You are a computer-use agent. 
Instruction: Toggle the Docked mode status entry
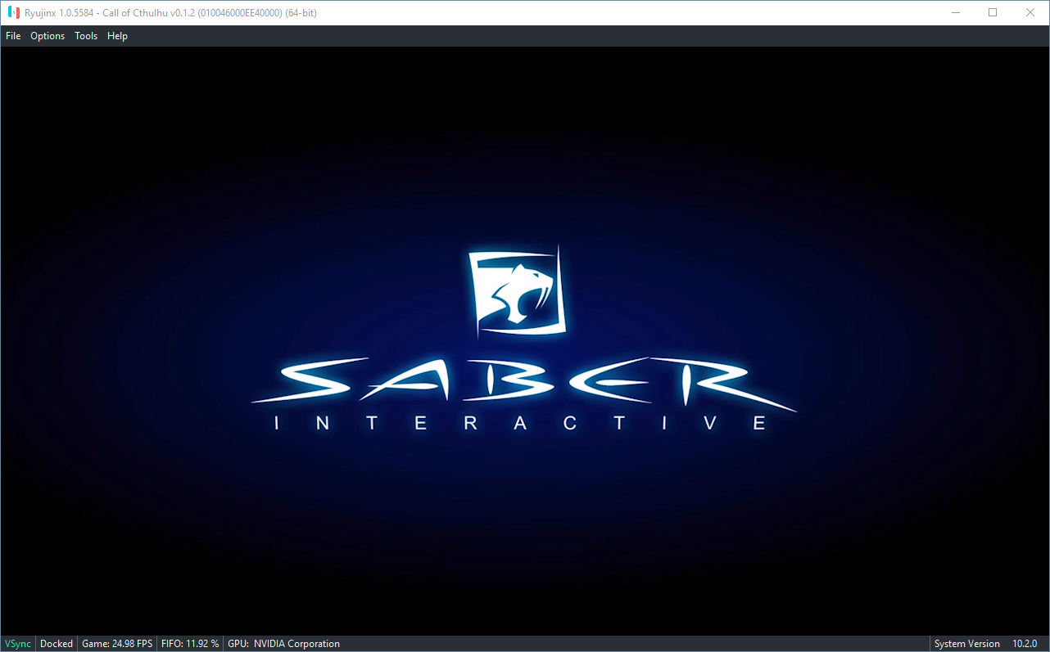57,644
